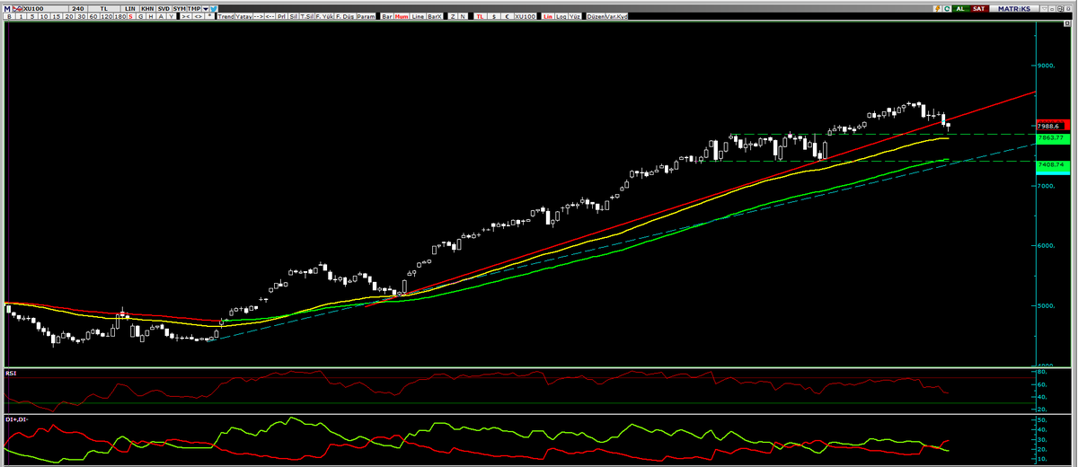The height and width of the screenshot is (467, 1078).
Task: Select the Y yearly period
Action: pyautogui.click(x=171, y=17)
